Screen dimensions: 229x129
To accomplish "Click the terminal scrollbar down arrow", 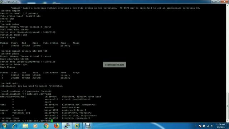I will point(228,121).
